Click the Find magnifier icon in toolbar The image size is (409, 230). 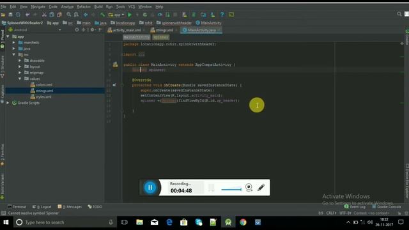tap(68, 15)
